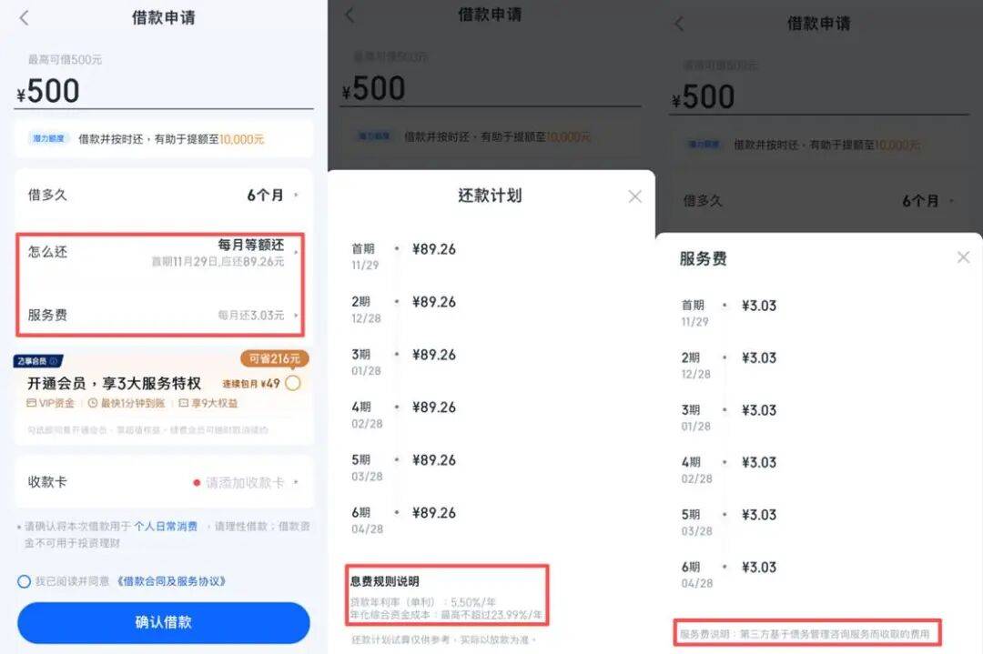Open 怎么还 每月等额还 repayment method details

tap(164, 252)
